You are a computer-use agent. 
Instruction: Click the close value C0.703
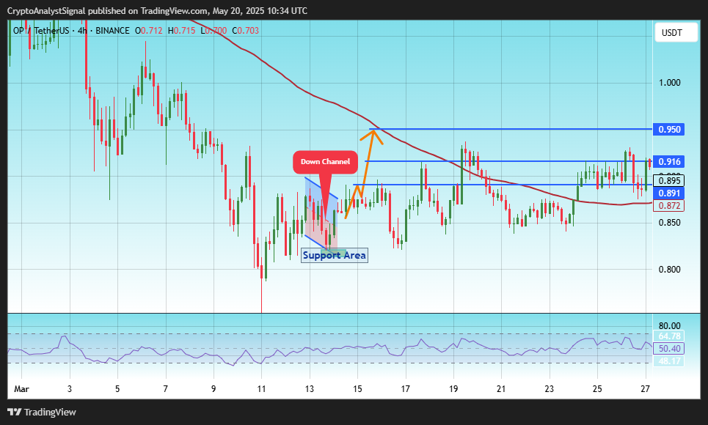(x=245, y=31)
